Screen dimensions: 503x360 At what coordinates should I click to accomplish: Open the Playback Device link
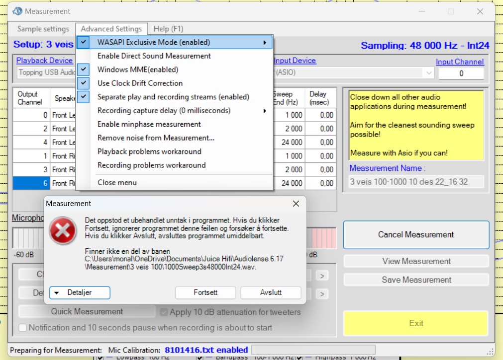(44, 61)
